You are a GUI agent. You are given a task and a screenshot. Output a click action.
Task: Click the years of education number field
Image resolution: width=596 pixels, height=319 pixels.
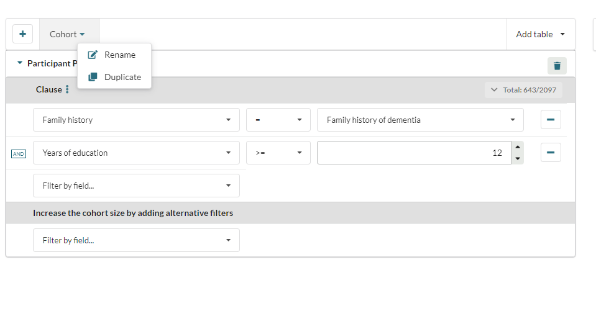pos(413,153)
